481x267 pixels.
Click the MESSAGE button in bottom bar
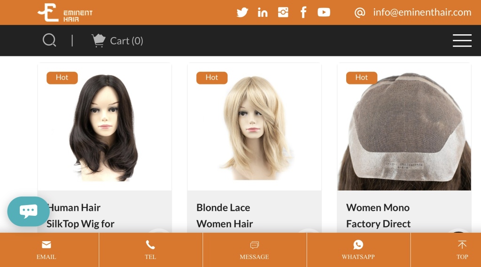(254, 250)
